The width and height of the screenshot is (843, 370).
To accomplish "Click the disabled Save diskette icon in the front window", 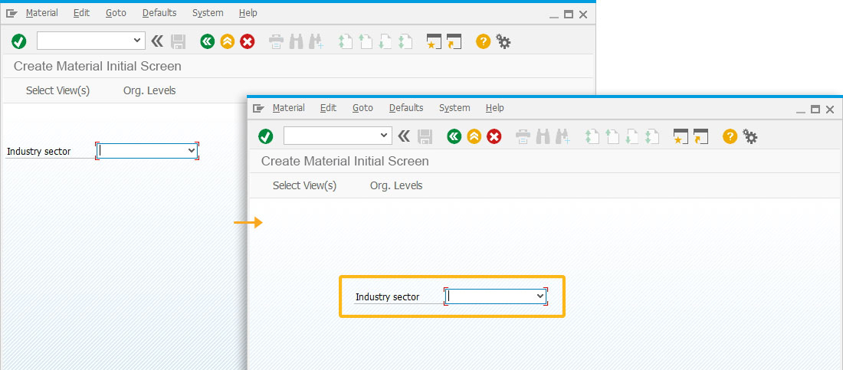I will [x=425, y=136].
